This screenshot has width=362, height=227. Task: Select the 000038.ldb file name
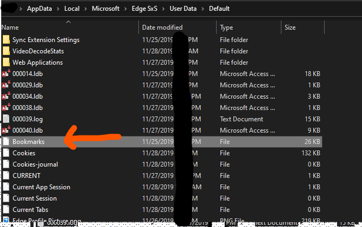pos(27,108)
